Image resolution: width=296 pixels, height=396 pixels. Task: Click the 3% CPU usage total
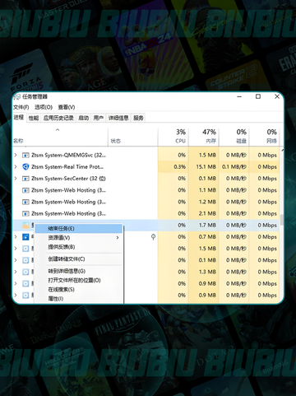click(x=181, y=132)
